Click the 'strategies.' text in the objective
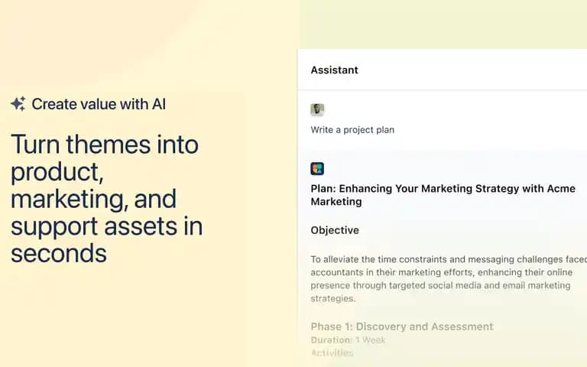This screenshot has width=587, height=367. pyautogui.click(x=332, y=299)
